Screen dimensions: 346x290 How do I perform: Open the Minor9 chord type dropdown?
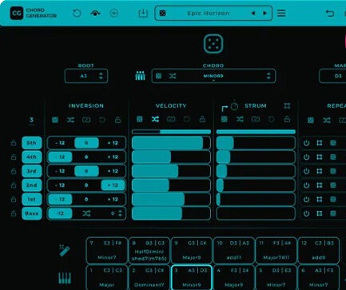213,76
